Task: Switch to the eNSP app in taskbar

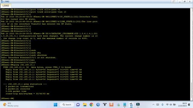Action: click(x=131, y=105)
